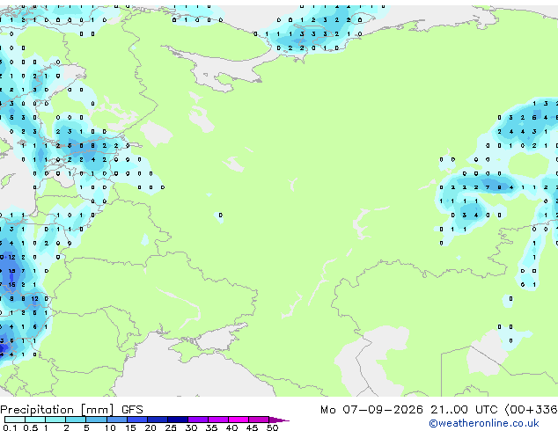This screenshot has width=558, height=431.
Task: Click the legend label '40'
Action: tap(231, 427)
